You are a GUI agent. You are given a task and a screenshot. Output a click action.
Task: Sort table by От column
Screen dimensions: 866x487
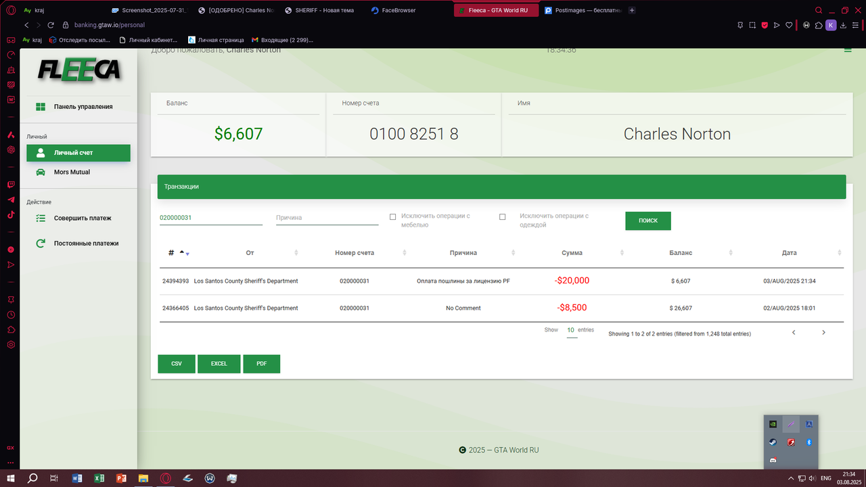click(250, 253)
